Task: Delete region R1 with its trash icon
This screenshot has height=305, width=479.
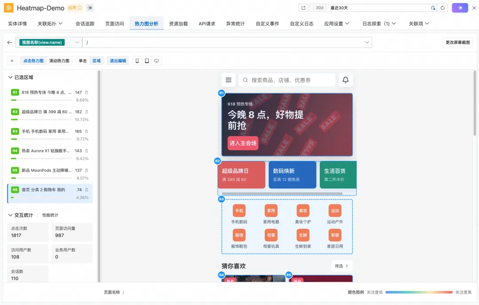Action: tap(86, 93)
